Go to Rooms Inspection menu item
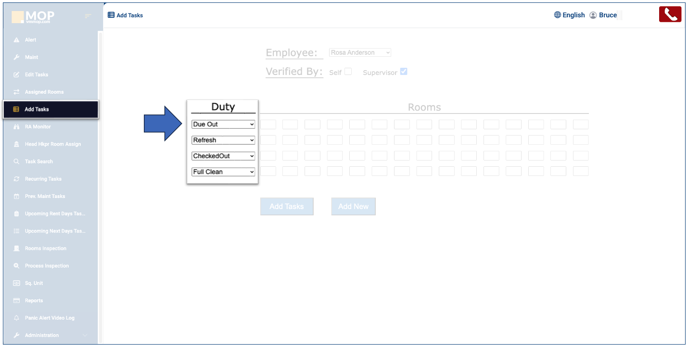Screen dimensions: 688x347 tap(46, 248)
